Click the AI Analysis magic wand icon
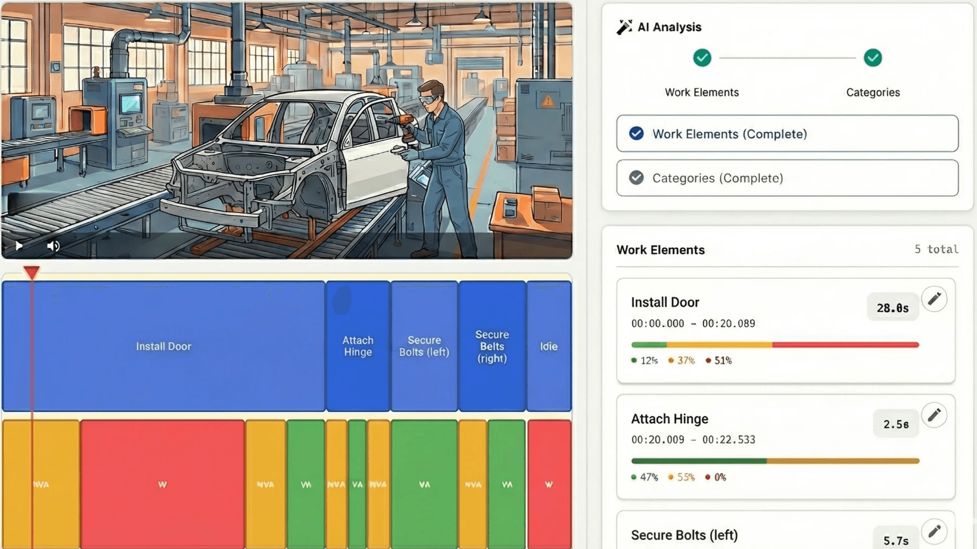977x549 pixels. [624, 26]
